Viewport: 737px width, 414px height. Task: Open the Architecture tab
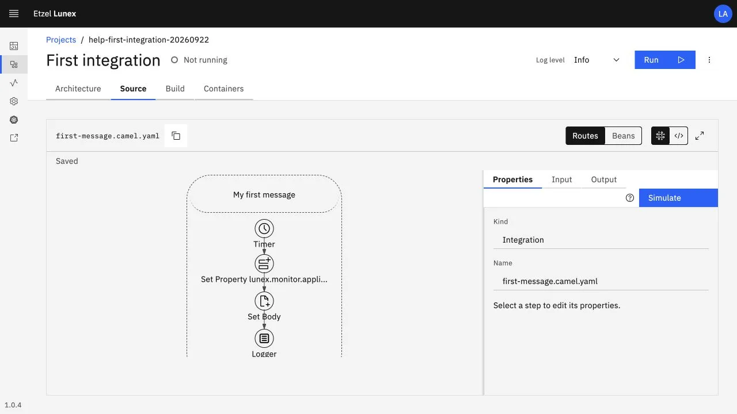point(78,89)
